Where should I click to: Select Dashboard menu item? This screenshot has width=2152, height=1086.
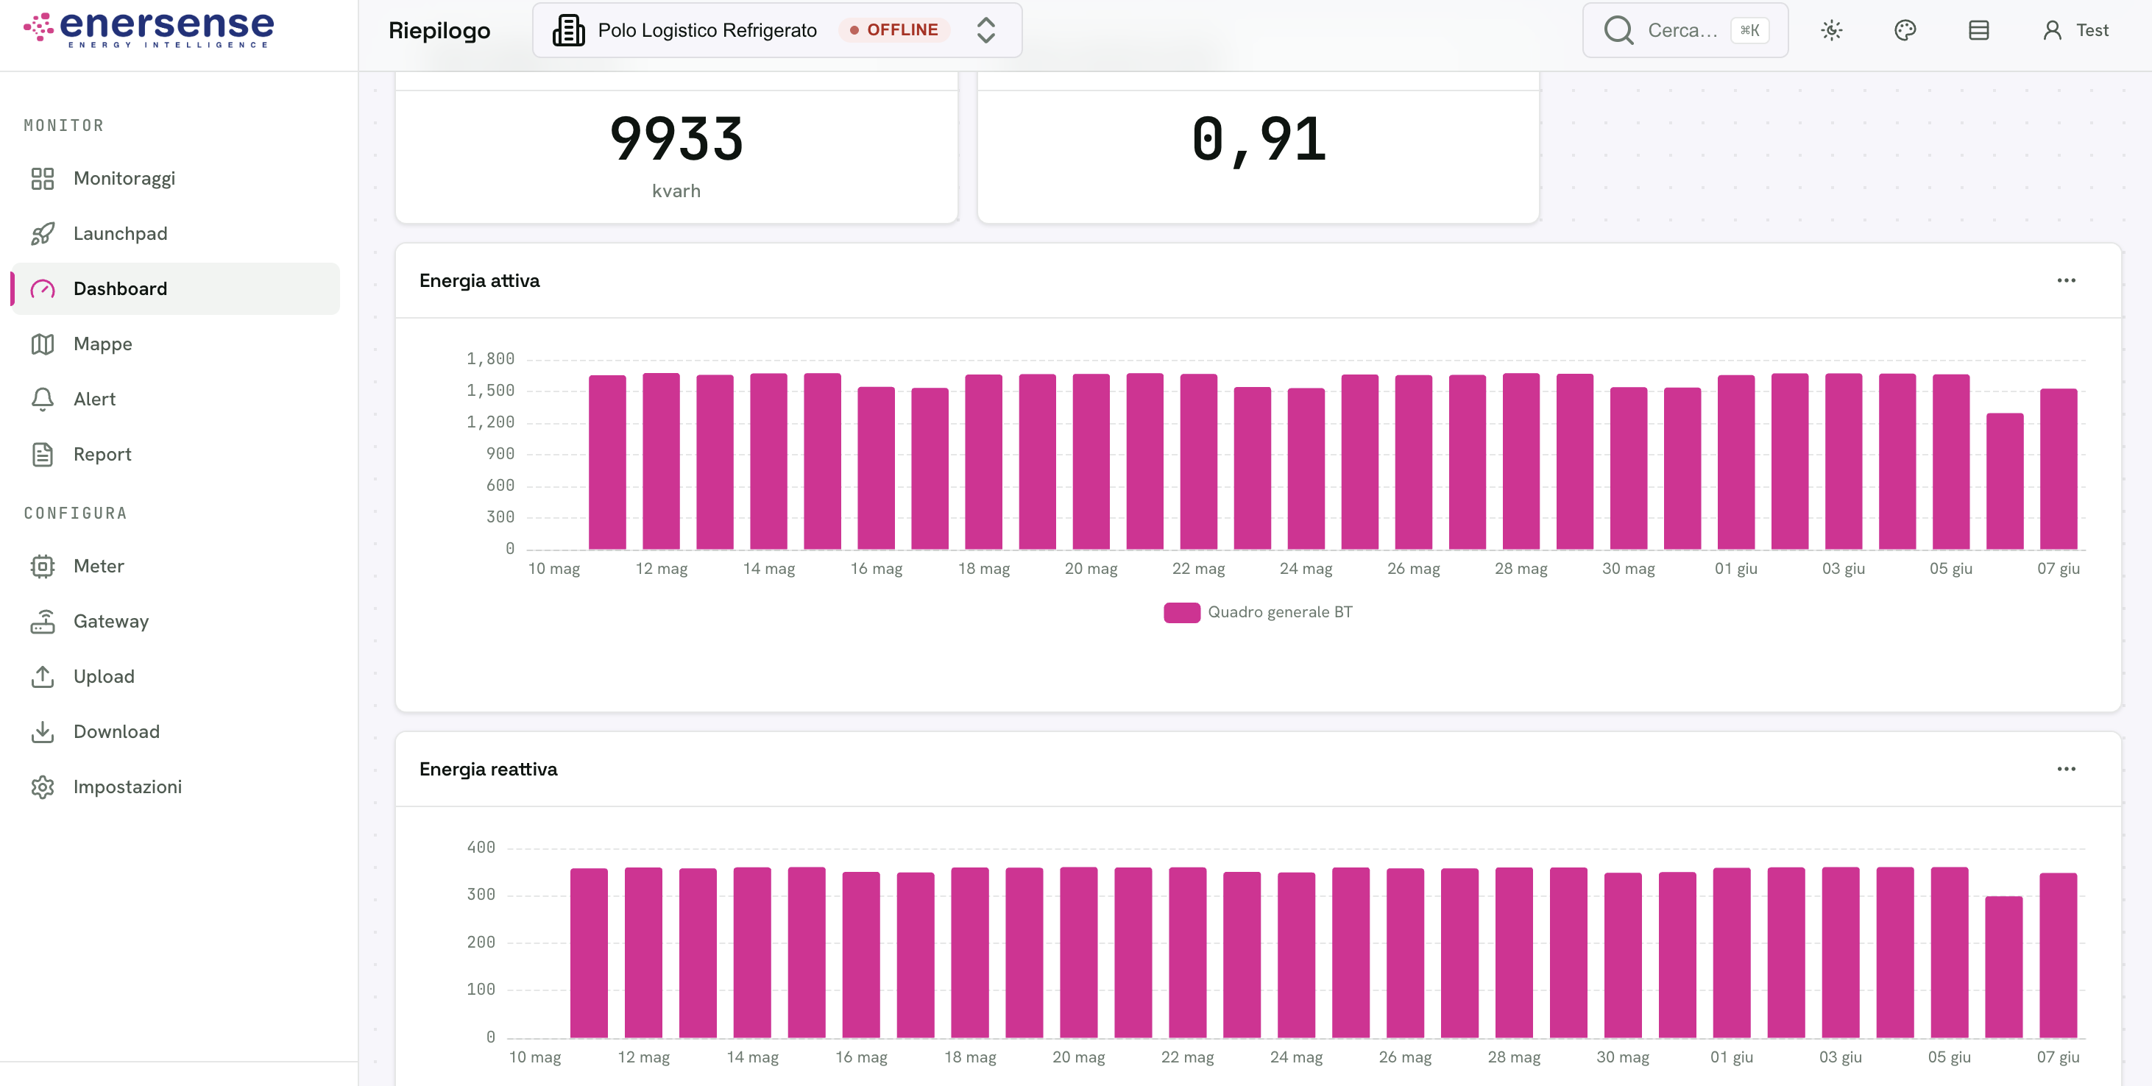(x=175, y=289)
